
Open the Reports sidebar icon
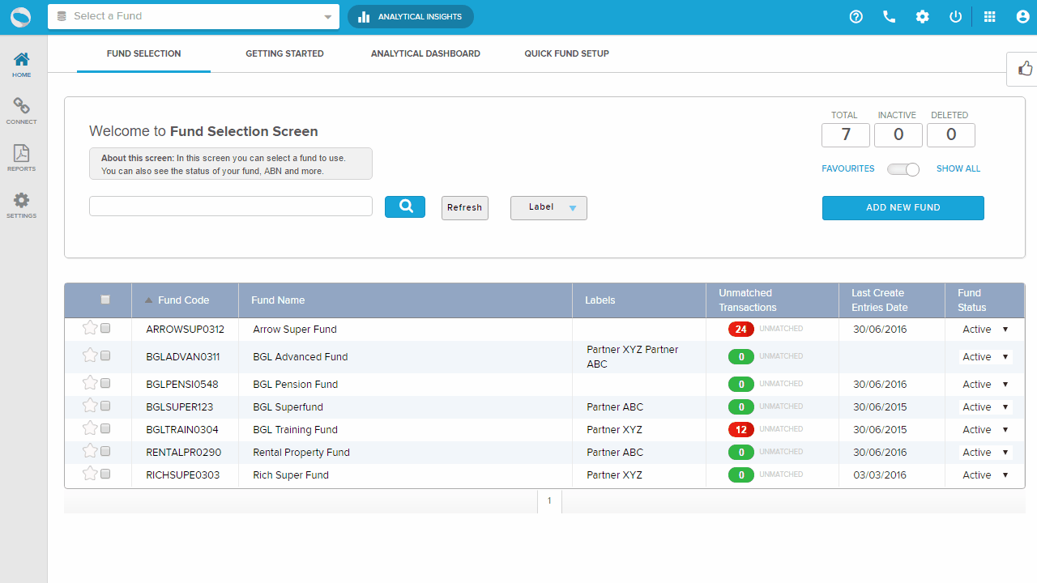coord(22,157)
